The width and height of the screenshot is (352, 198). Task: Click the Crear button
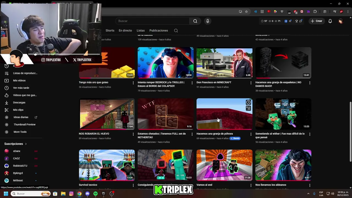(316, 21)
